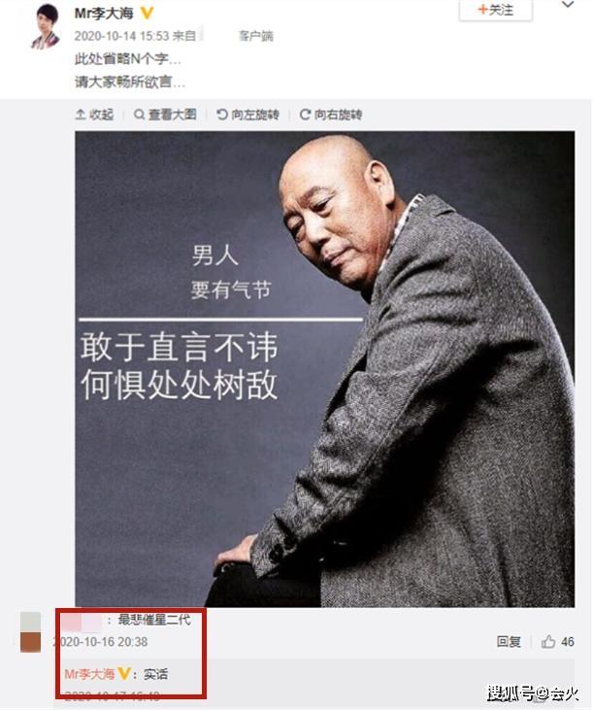Screen dimensions: 593x710
Task: Open Mr李大海 profile avatar
Action: coord(46,26)
